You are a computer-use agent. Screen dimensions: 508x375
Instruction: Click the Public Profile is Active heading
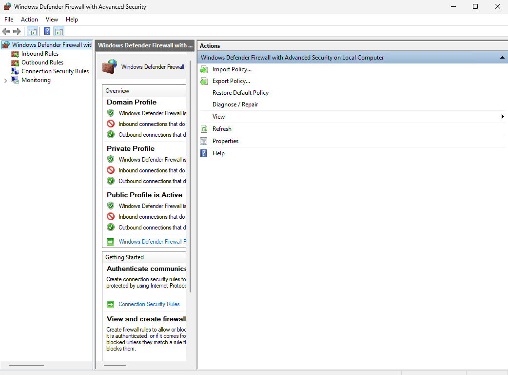(144, 195)
